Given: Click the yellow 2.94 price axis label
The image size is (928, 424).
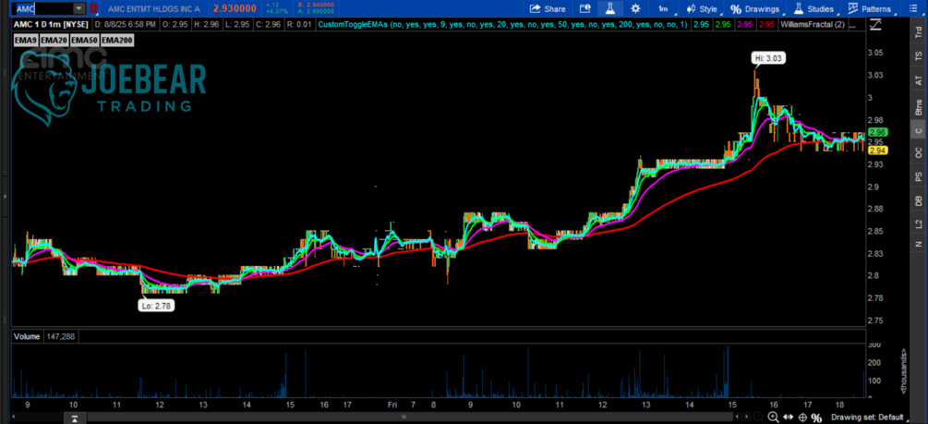Looking at the screenshot, I should [x=876, y=151].
